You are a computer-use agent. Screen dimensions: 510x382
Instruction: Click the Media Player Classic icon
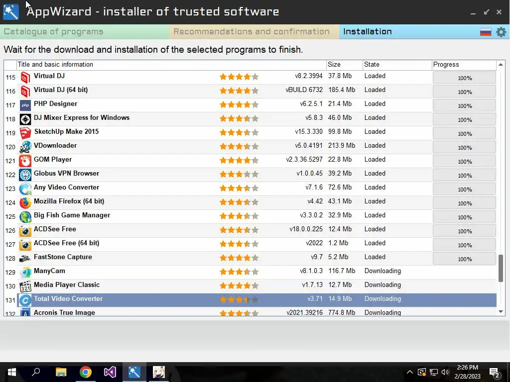point(25,287)
